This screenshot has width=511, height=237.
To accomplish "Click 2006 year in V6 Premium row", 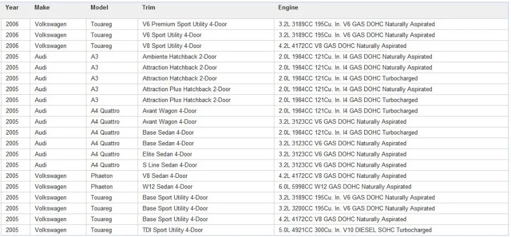I will (16, 24).
